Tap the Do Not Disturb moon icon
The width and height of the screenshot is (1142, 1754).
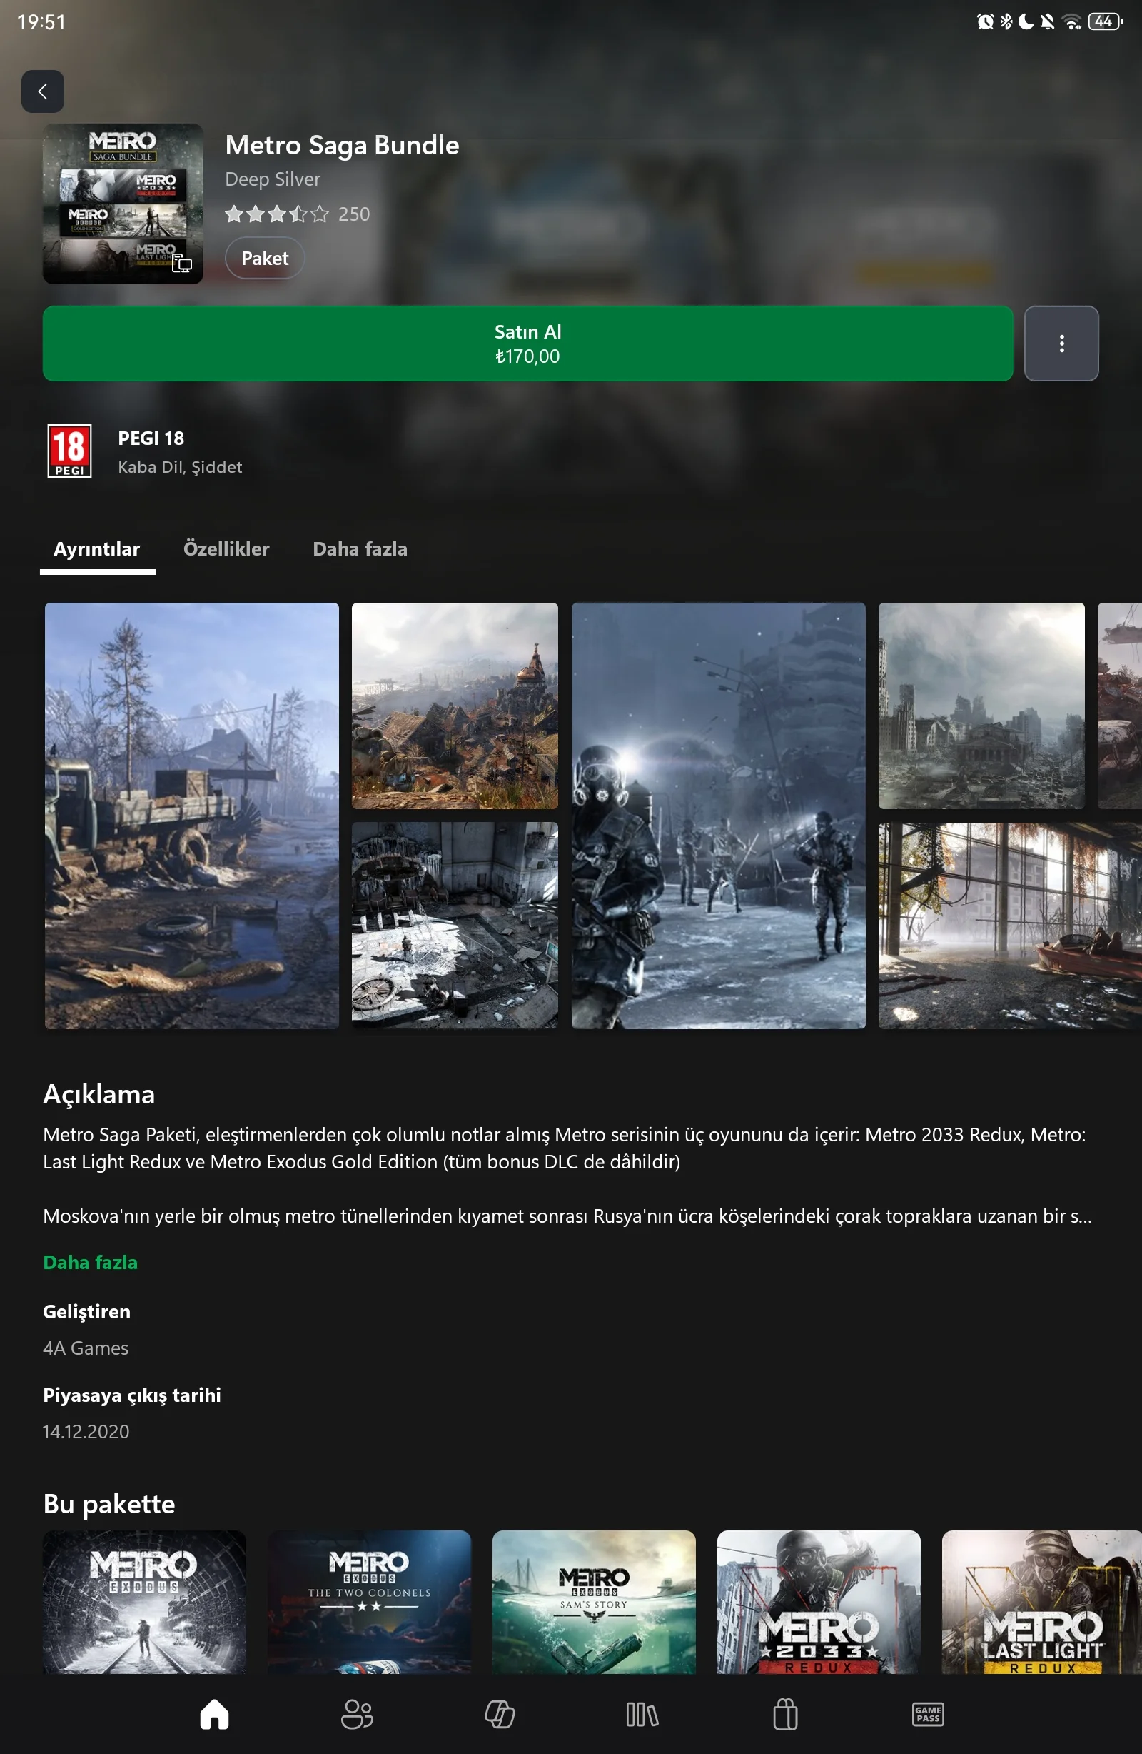click(x=1026, y=22)
